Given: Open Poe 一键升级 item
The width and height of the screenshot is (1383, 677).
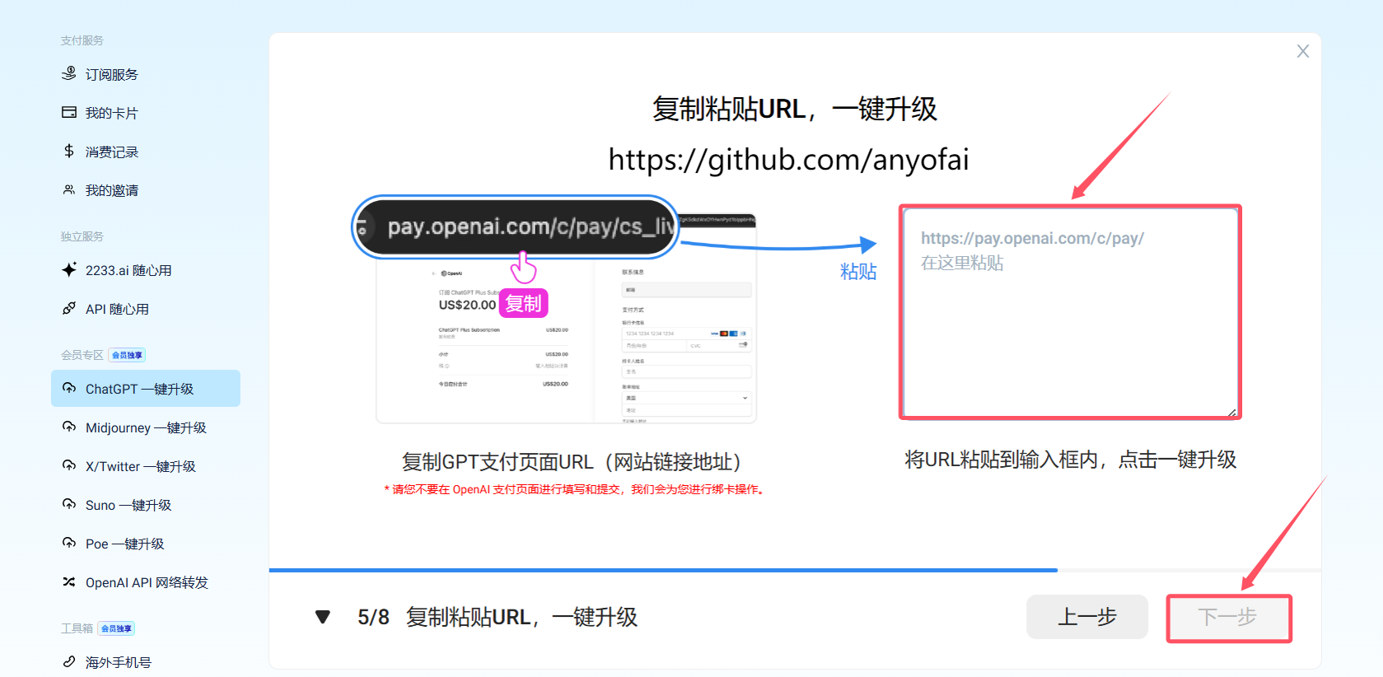Looking at the screenshot, I should [x=146, y=544].
